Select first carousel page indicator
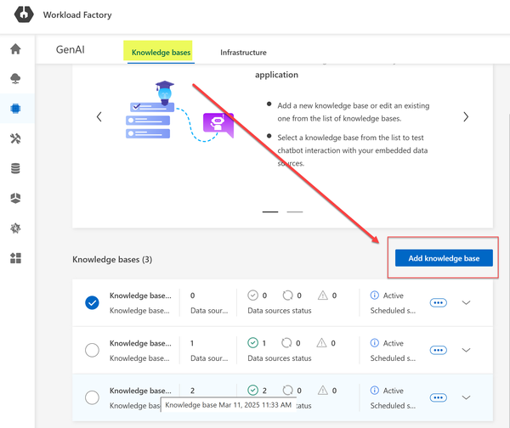Screen dimensions: 510x428 pyautogui.click(x=270, y=212)
